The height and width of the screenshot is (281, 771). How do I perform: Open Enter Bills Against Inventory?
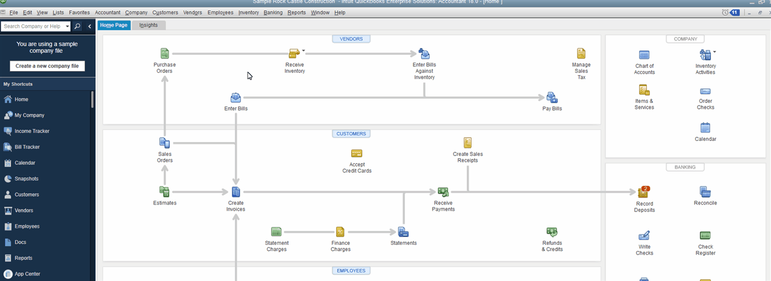[424, 54]
